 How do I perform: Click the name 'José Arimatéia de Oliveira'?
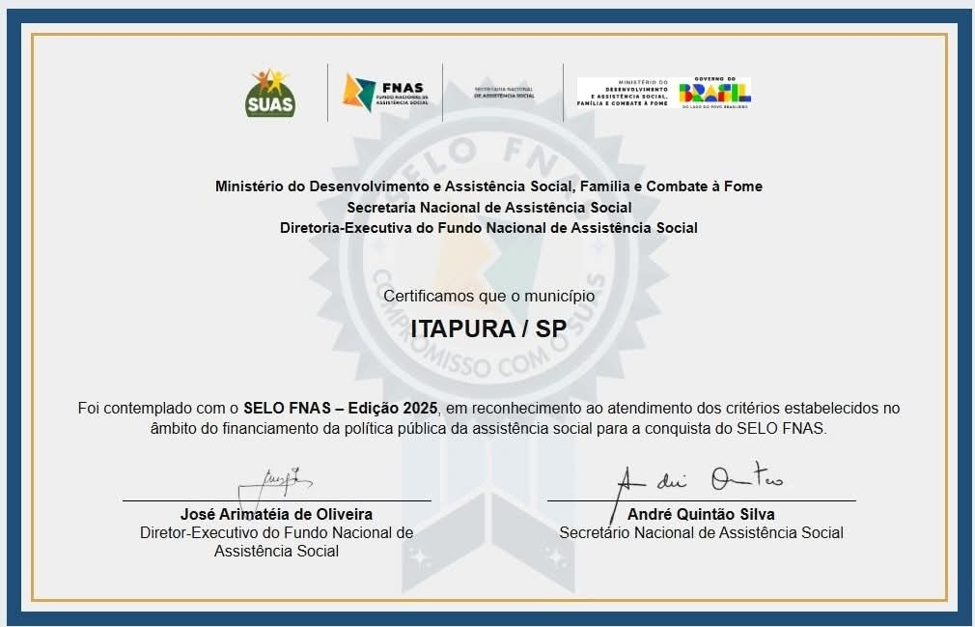coord(277,514)
